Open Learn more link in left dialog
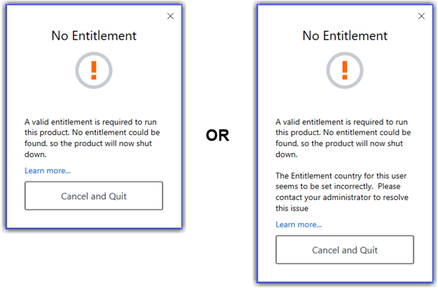The width and height of the screenshot is (438, 288). [x=47, y=171]
